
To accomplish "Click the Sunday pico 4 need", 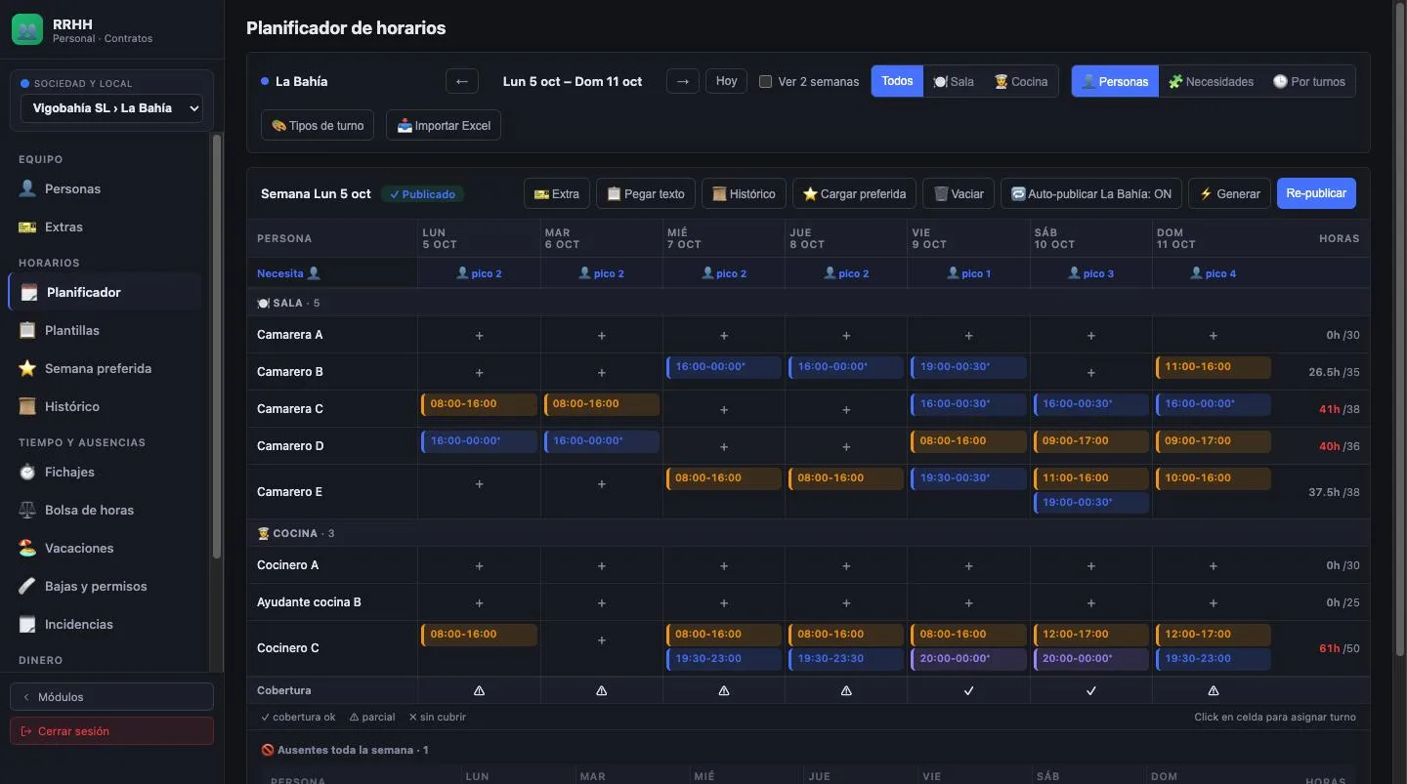I will point(1214,273).
